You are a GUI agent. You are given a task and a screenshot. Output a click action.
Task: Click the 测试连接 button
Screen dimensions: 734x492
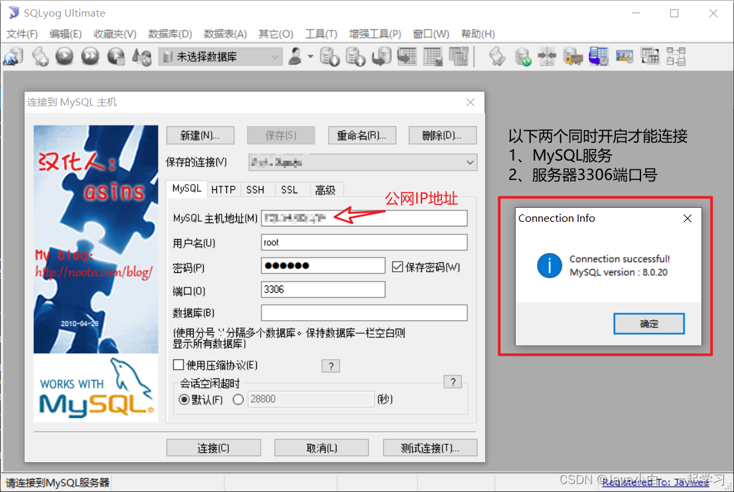[x=429, y=448]
